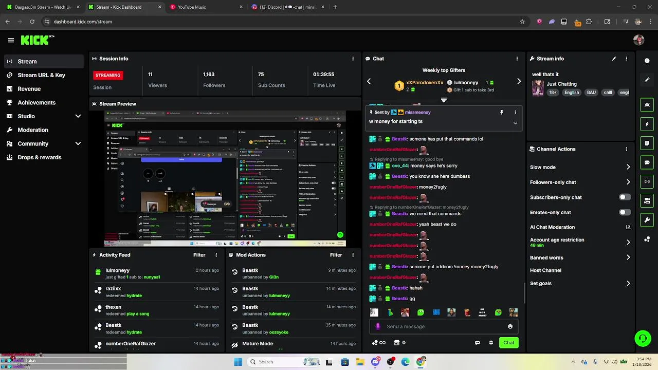Open Session Info panel options menu
Image resolution: width=658 pixels, height=370 pixels.
[353, 59]
